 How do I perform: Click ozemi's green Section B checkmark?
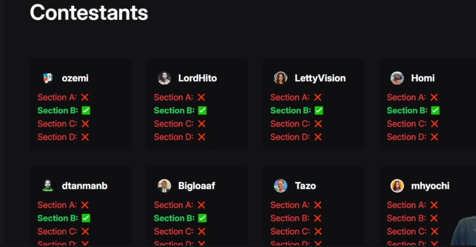[86, 111]
